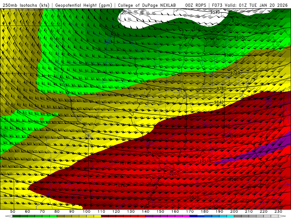Click the 9660 height contour label
This screenshot has height=218, width=291.
coord(229,55)
